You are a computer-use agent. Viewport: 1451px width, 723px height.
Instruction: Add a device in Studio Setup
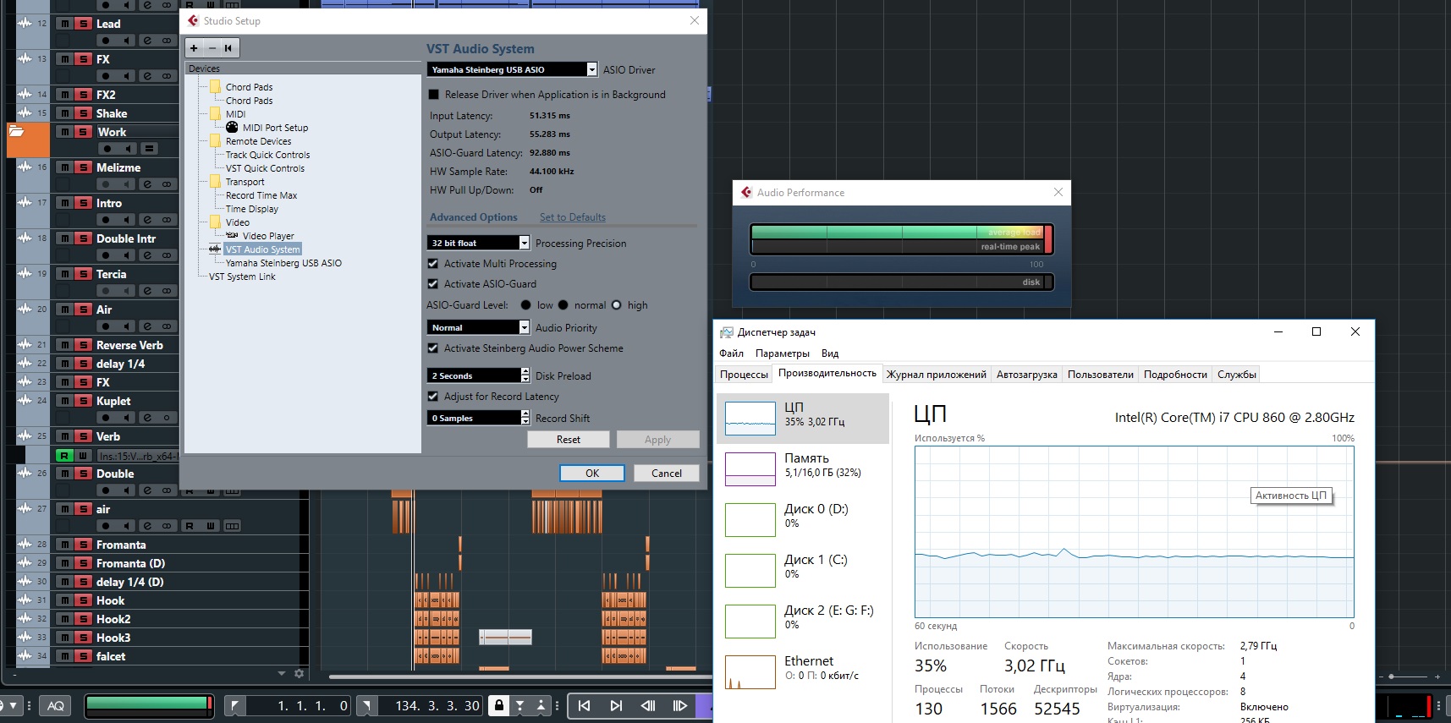click(194, 48)
